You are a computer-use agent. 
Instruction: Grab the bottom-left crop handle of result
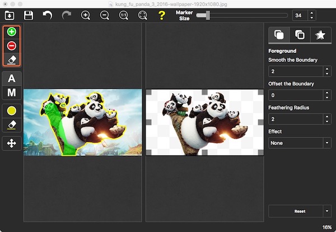[x=148, y=153]
